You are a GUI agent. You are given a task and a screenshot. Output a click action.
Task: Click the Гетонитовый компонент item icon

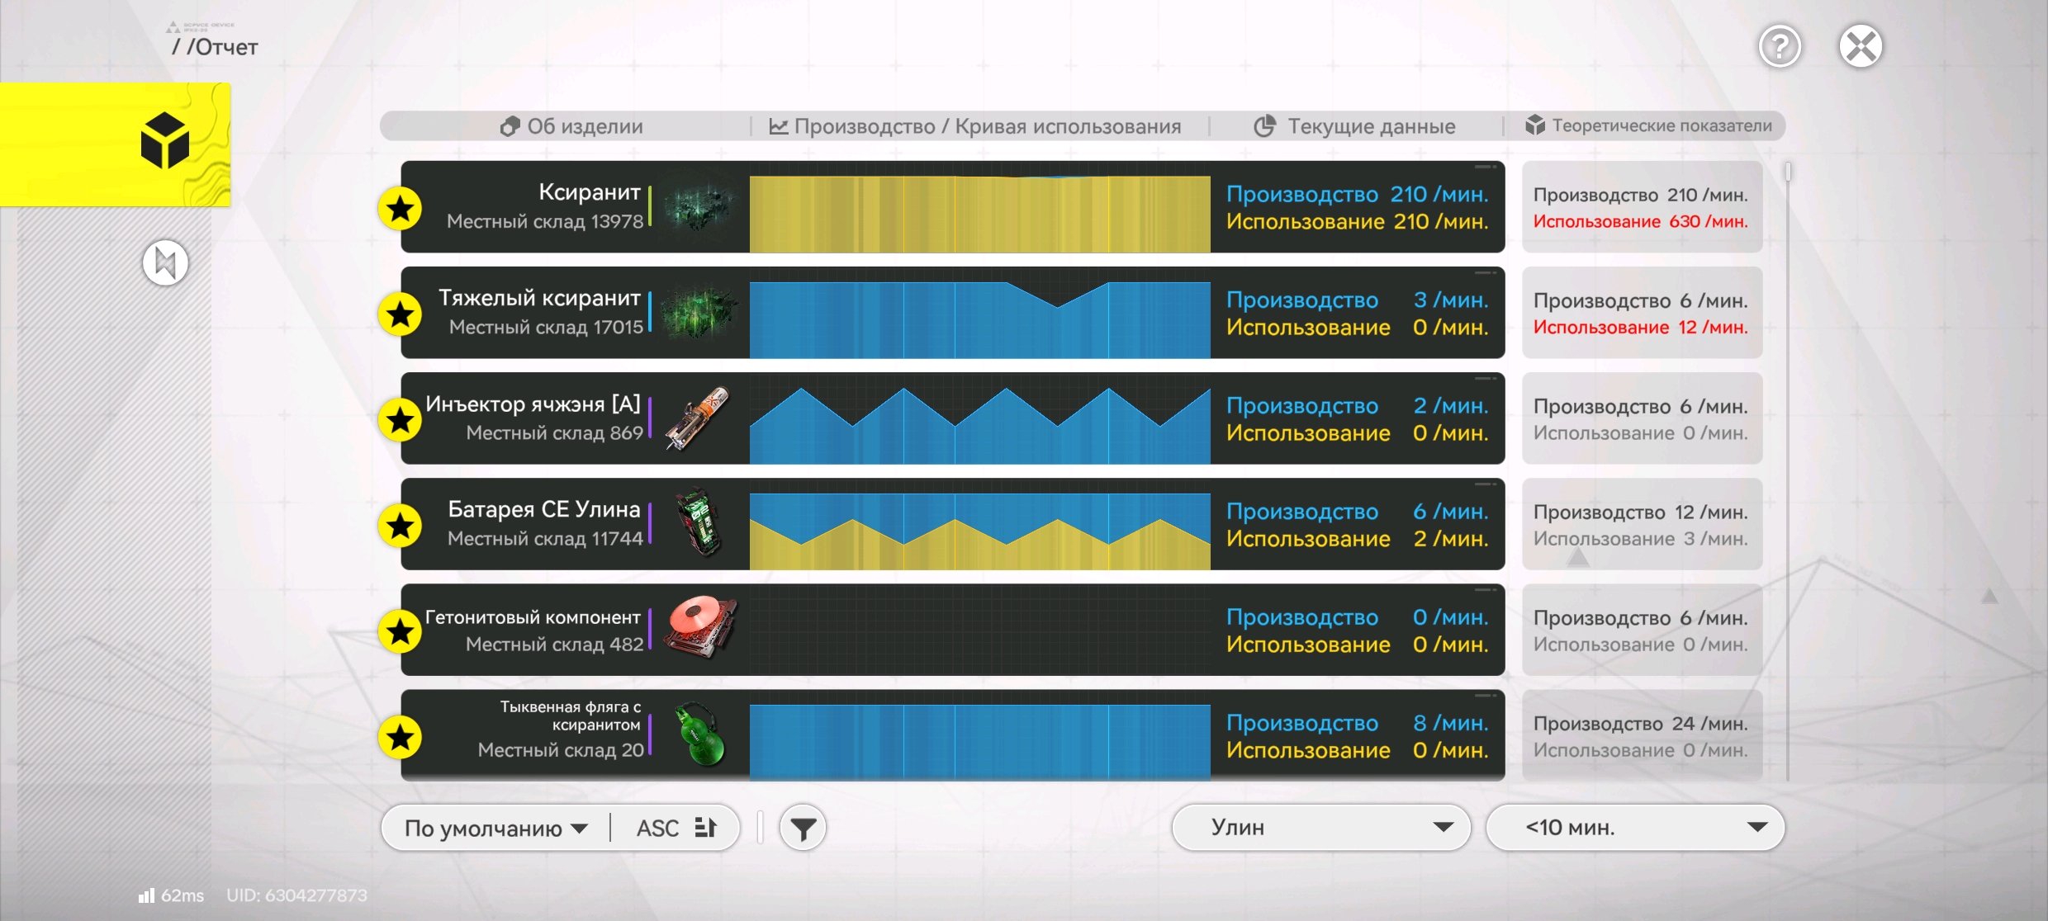point(699,630)
